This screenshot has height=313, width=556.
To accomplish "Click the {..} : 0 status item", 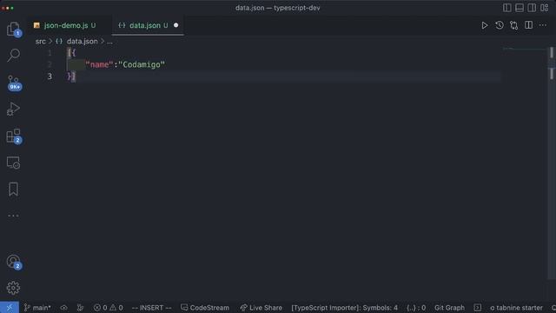I will (416, 308).
